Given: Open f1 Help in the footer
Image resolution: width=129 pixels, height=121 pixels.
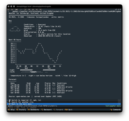Looking at the screenshot, I should click(11, 110).
